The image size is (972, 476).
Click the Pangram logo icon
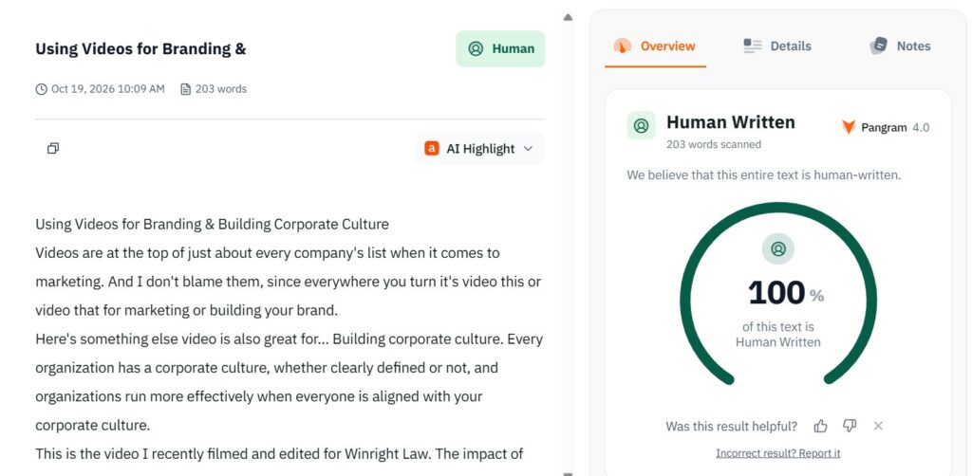pyautogui.click(x=849, y=127)
